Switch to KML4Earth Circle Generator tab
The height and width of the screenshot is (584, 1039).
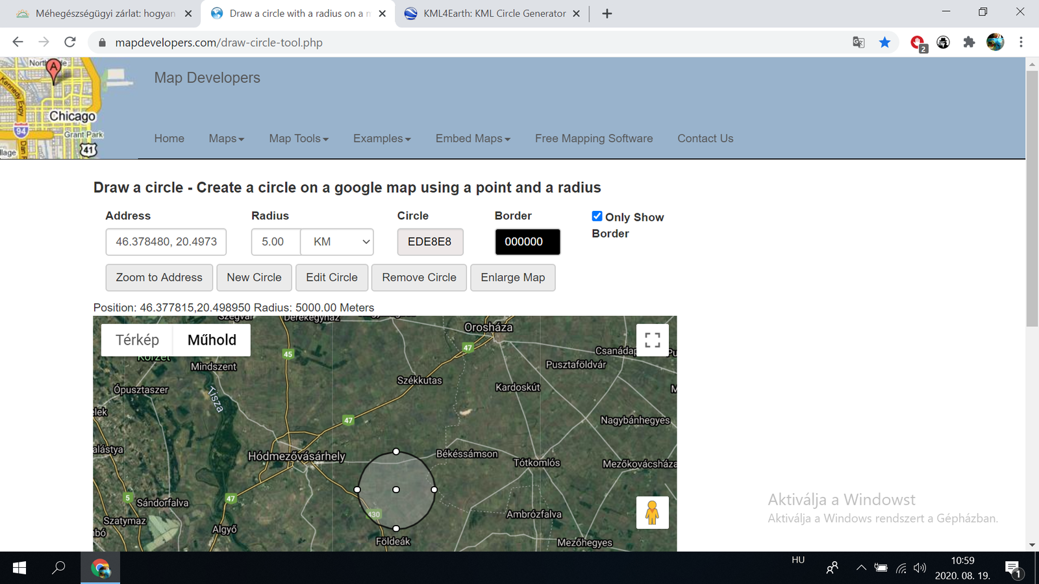(494, 14)
